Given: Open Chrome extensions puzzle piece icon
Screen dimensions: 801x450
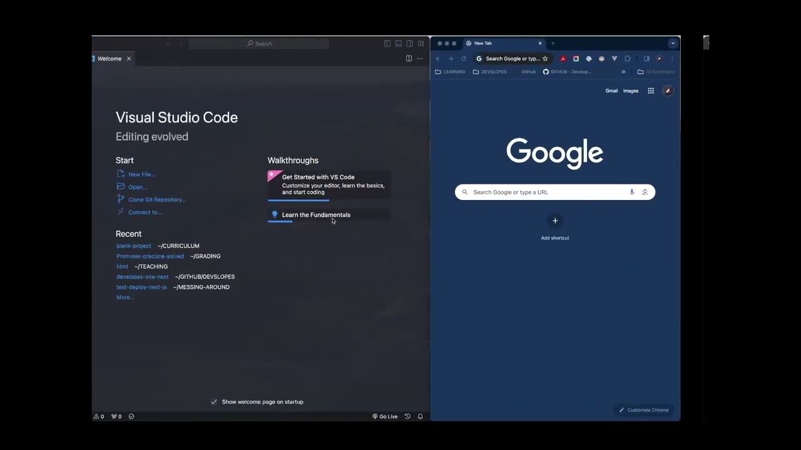Looking at the screenshot, I should (x=628, y=59).
